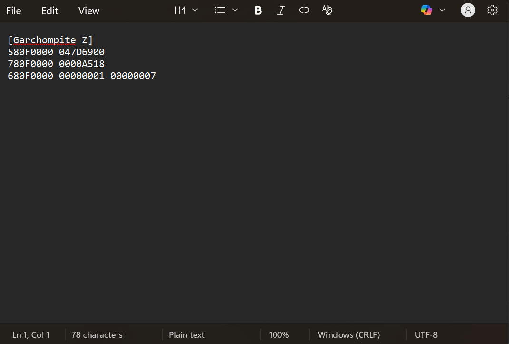
Task: Expand the list style dropdown chevron
Action: pos(235,10)
